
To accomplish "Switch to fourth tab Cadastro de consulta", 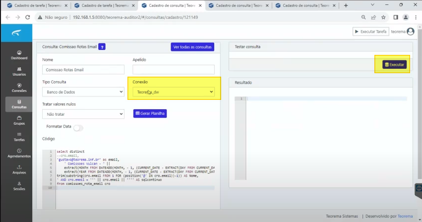I will click(x=239, y=5).
